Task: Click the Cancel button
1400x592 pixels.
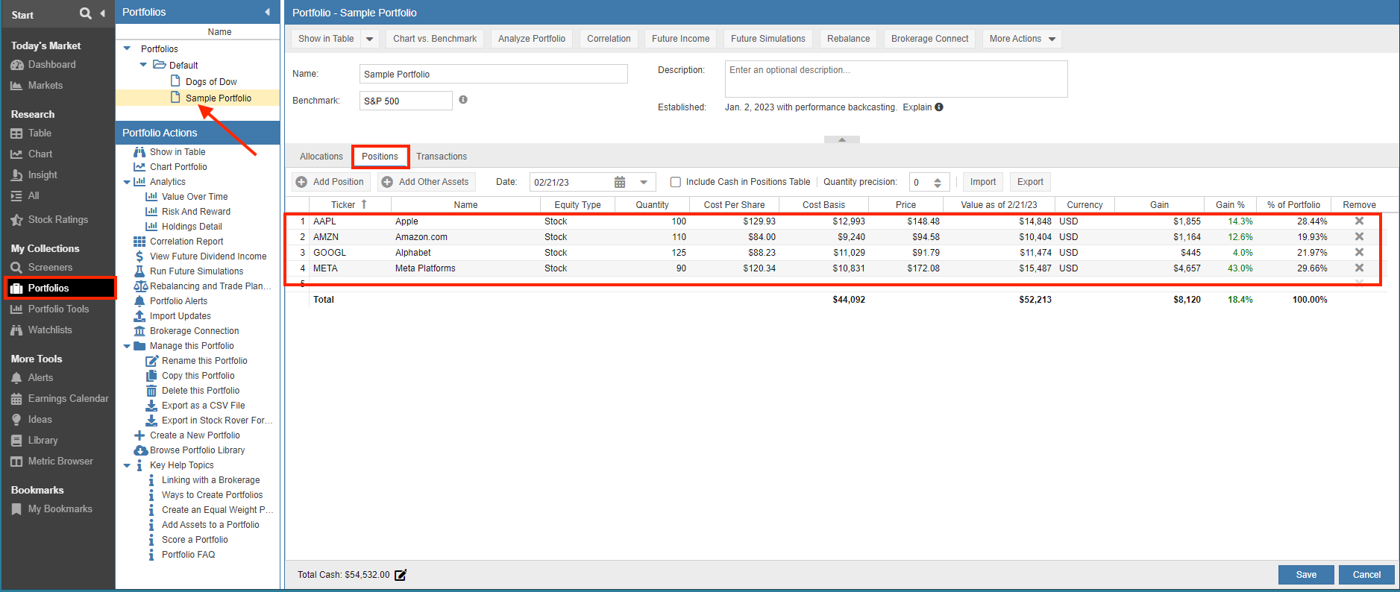Action: pyautogui.click(x=1366, y=575)
